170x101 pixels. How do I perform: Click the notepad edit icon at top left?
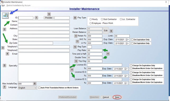[x=5, y=16]
